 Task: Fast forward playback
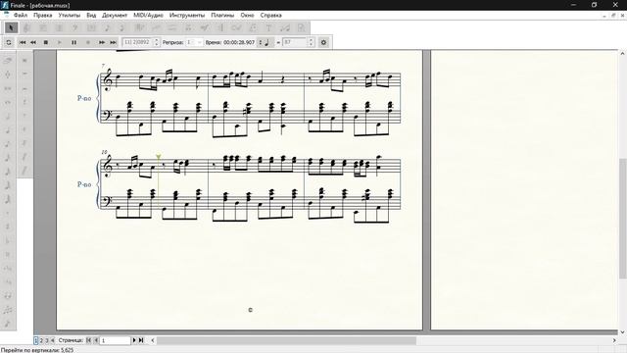102,42
